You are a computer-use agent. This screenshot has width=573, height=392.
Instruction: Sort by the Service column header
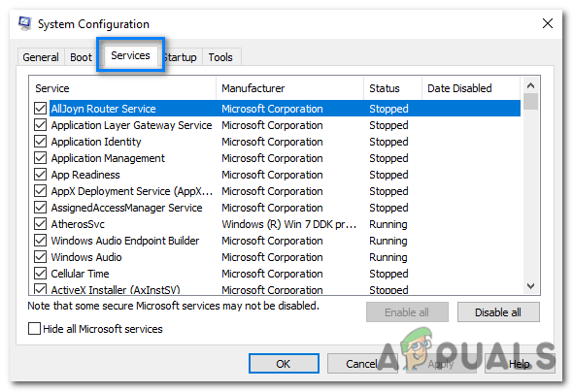point(122,88)
